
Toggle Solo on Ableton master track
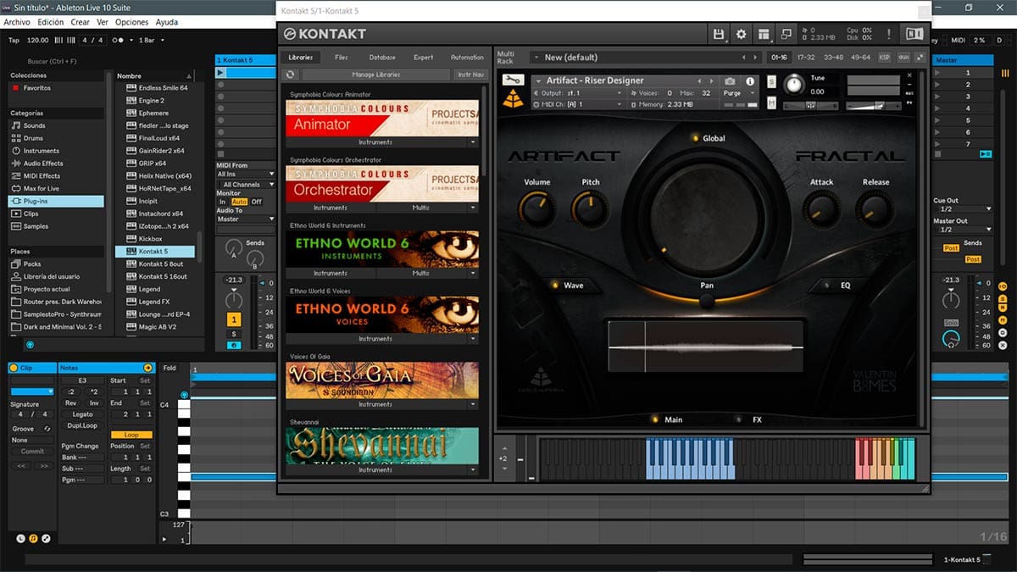click(952, 323)
